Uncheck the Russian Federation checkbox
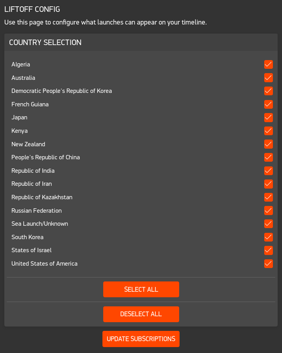The width and height of the screenshot is (282, 353). point(268,210)
